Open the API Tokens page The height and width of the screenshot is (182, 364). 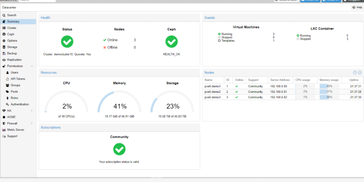18,79
